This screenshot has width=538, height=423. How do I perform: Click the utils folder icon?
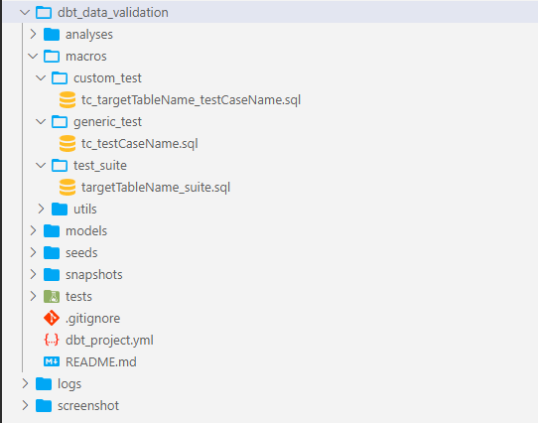point(60,210)
